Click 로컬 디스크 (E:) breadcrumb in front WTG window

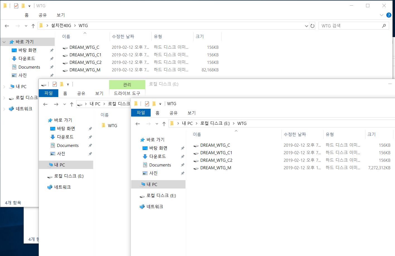pyautogui.click(x=215, y=123)
